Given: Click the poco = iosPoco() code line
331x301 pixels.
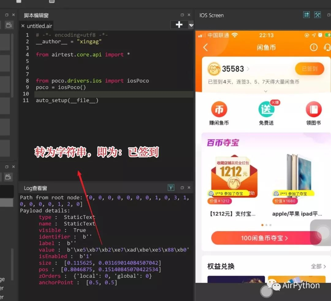Looking at the screenshot, I should point(61,87).
